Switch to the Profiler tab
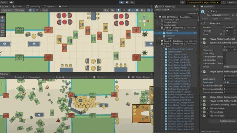Screen dimensions: 237x133 [x=18, y=6]
